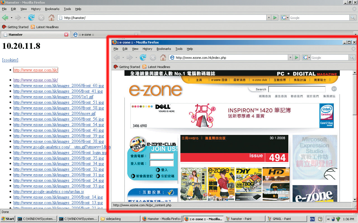This screenshot has height=223, width=358.
Task: Click e-zone window address bar
Action: (x=229, y=57)
